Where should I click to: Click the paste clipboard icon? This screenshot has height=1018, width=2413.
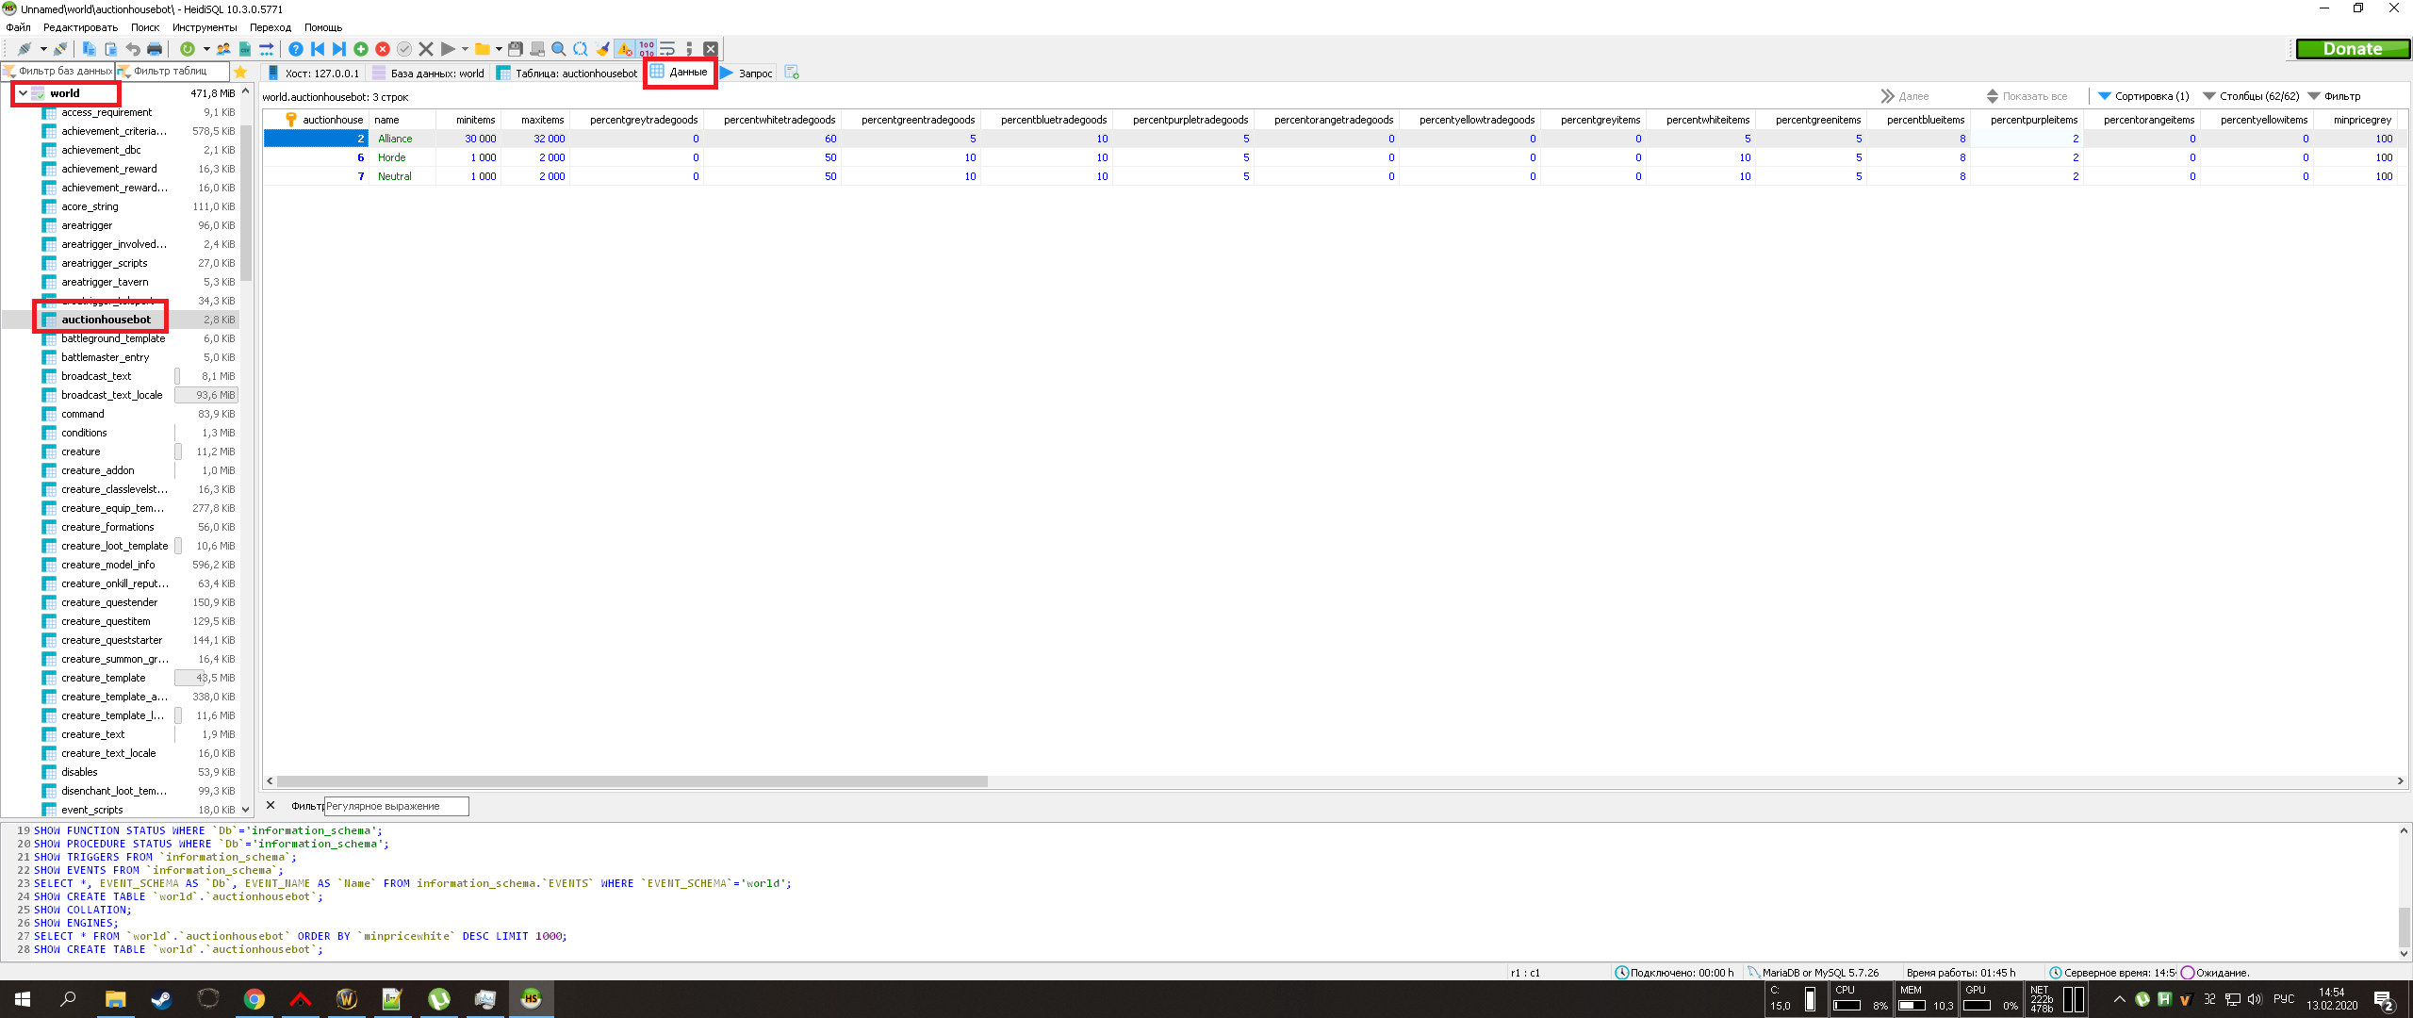point(111,49)
